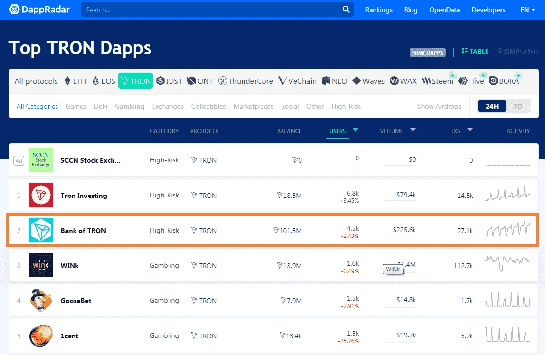
Task: Click the NEW DAPPS button
Action: click(x=428, y=52)
